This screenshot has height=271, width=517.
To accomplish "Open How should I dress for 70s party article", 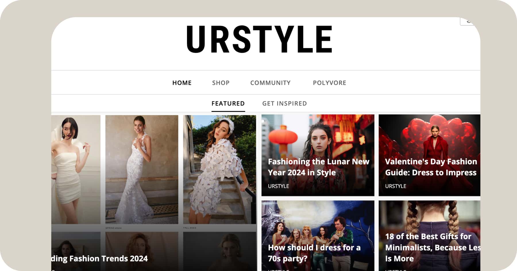I will tap(318, 236).
